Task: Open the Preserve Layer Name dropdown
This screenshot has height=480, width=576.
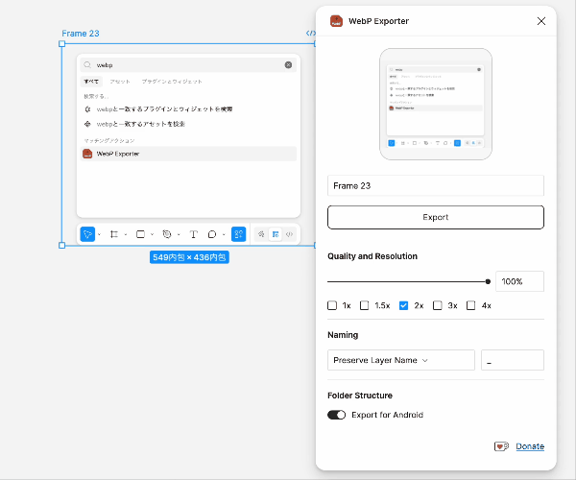Action: pyautogui.click(x=401, y=360)
